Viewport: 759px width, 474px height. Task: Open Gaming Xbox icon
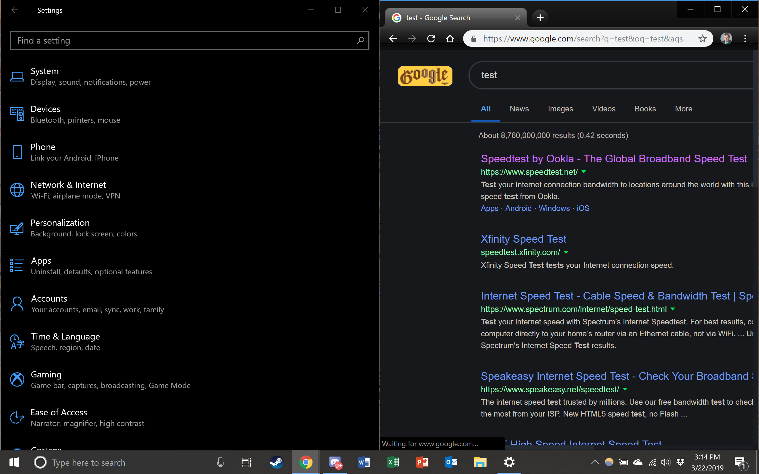click(17, 379)
